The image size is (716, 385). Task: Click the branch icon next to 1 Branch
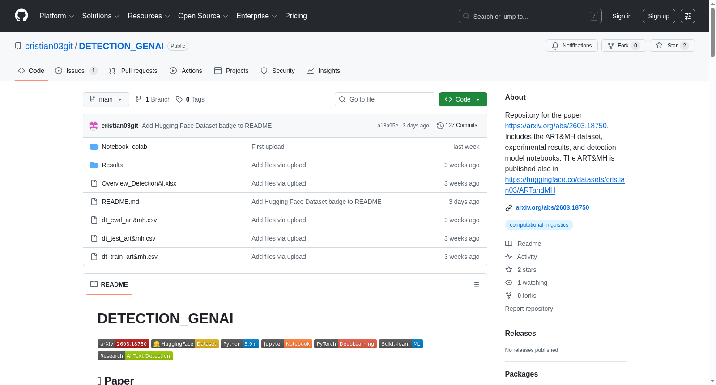pyautogui.click(x=139, y=99)
